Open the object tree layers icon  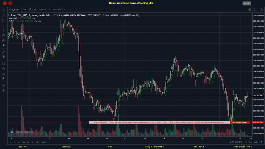click(4, 85)
